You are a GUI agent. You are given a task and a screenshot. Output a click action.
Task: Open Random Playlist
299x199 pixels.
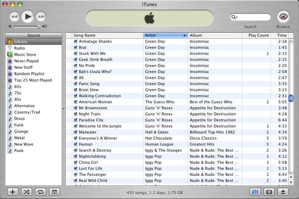point(34,74)
